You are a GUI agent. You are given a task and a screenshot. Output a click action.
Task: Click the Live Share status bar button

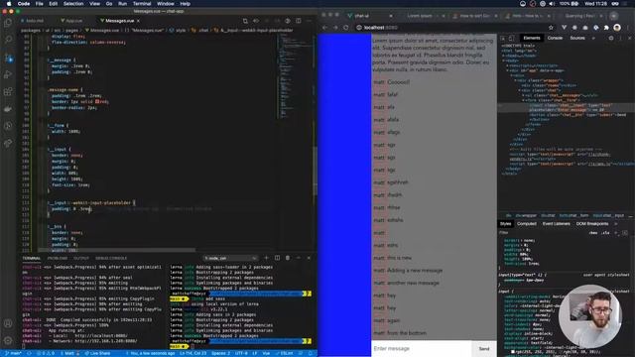click(97, 353)
